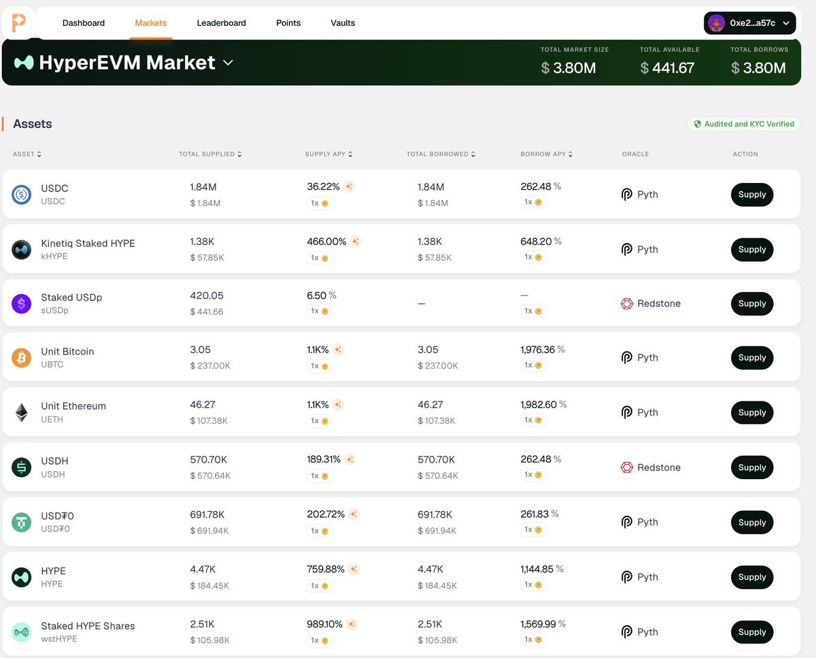The width and height of the screenshot is (816, 658).
Task: Click the 1,976.36% borrow APY value
Action: (543, 349)
